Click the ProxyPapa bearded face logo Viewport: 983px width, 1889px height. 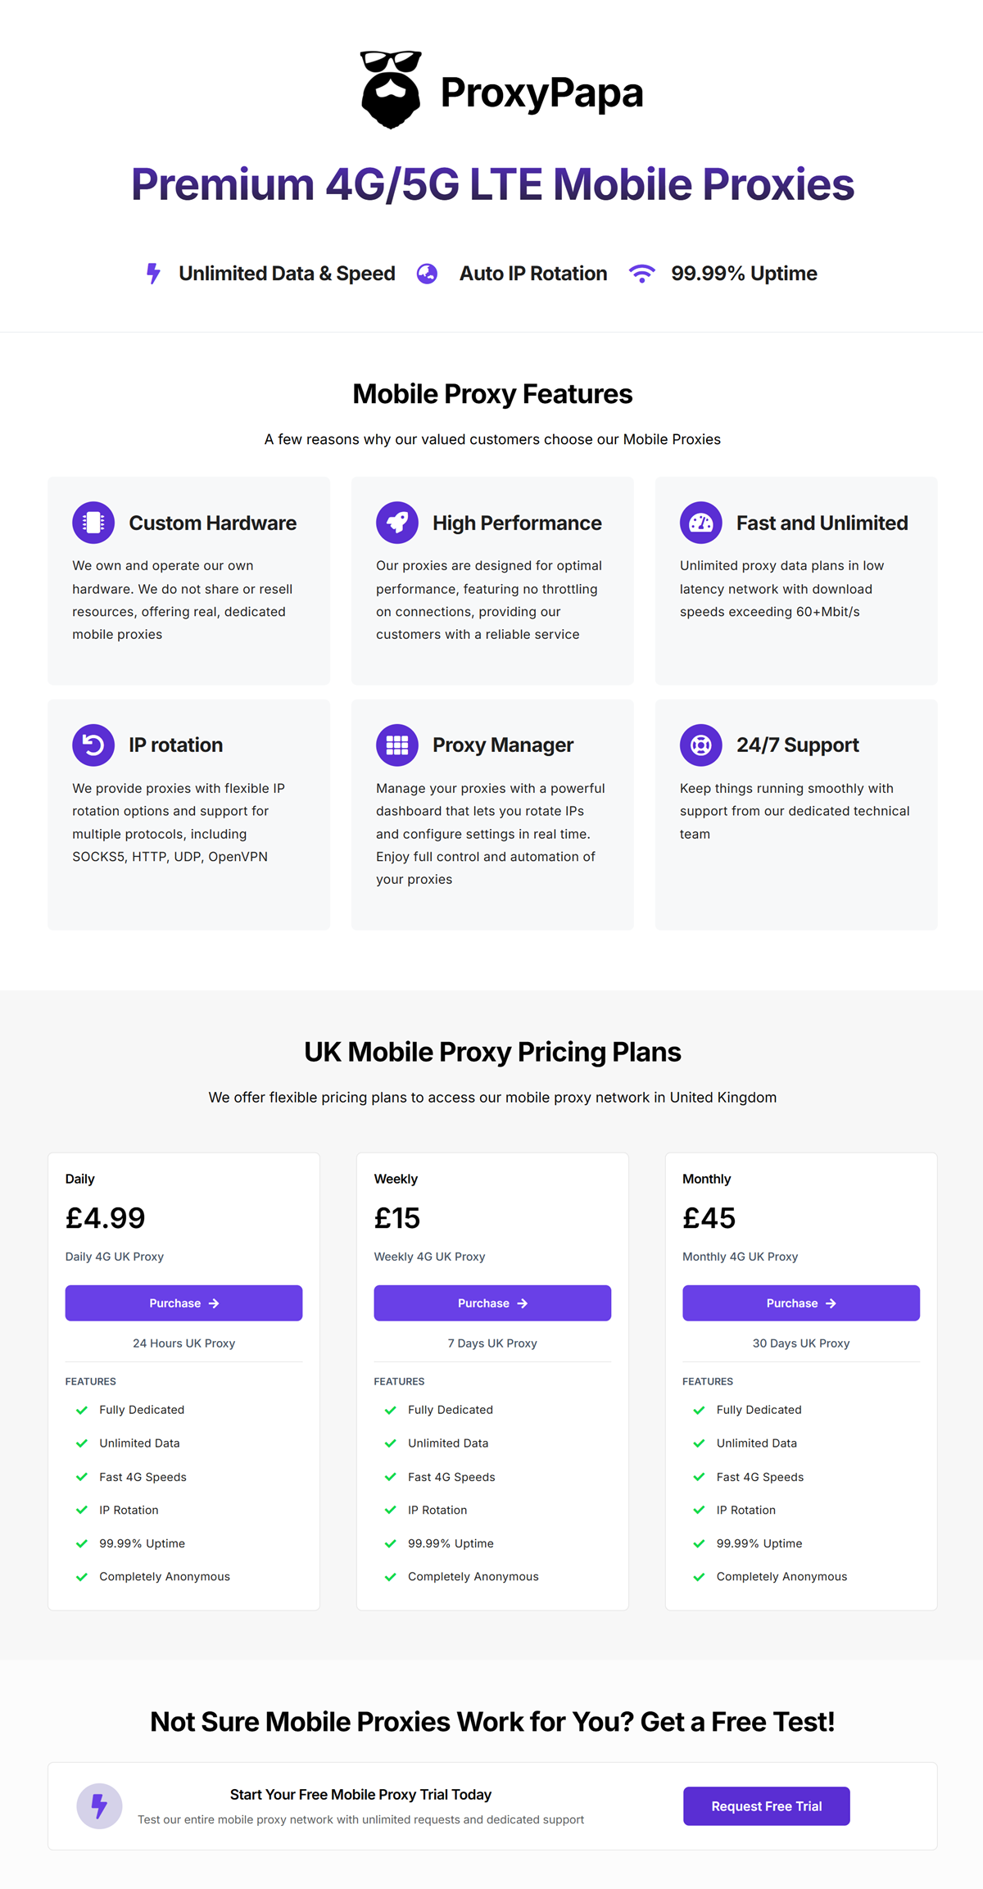tap(391, 90)
